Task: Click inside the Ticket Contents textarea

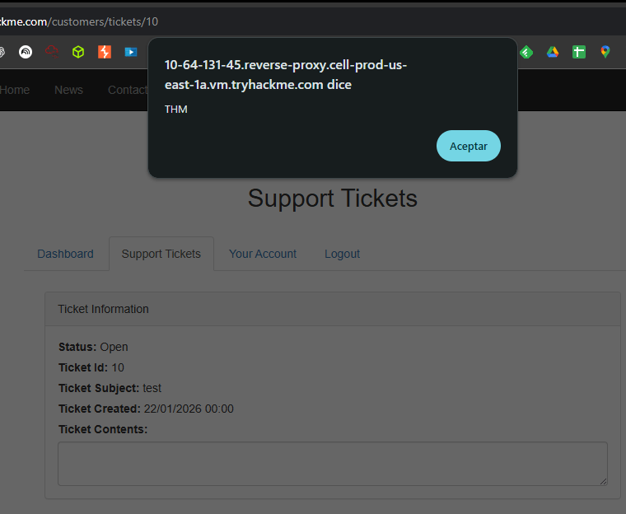Action: click(333, 464)
